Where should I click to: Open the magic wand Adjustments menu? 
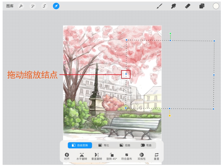pos(33,6)
